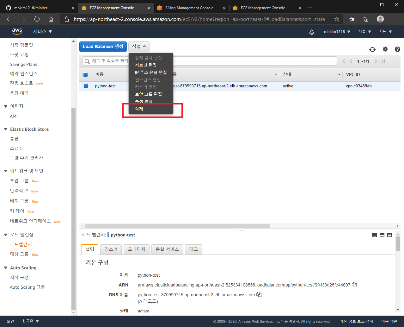
Task: Open a new browser tab
Action: [x=310, y=8]
